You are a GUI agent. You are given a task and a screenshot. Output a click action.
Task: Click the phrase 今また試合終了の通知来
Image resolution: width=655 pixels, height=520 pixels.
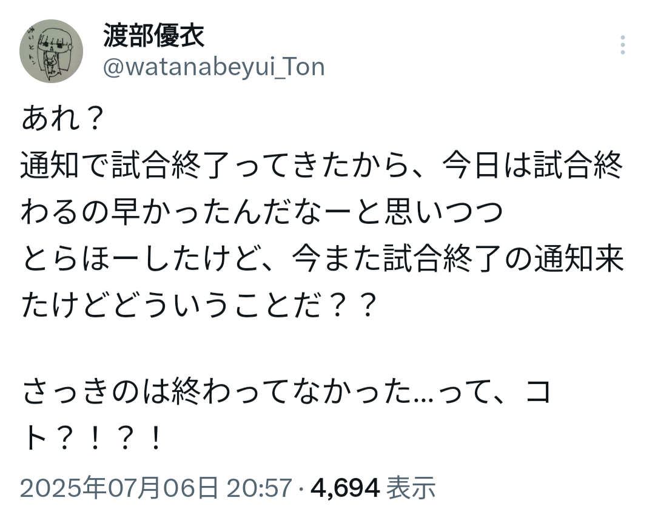[x=457, y=258]
